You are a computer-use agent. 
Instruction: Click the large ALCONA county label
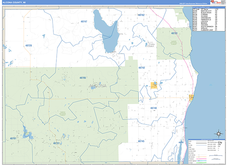98,86
